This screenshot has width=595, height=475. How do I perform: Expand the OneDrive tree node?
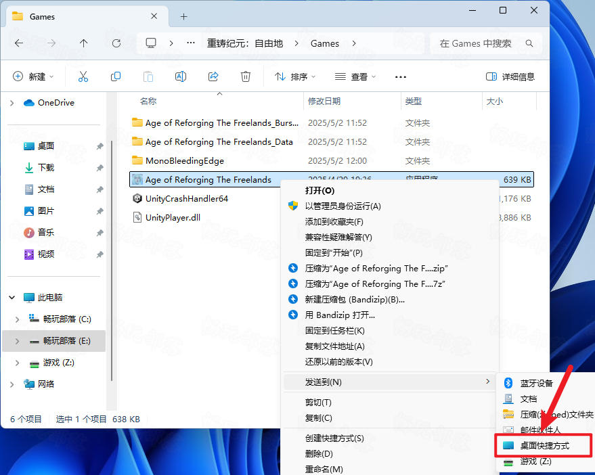[x=12, y=103]
